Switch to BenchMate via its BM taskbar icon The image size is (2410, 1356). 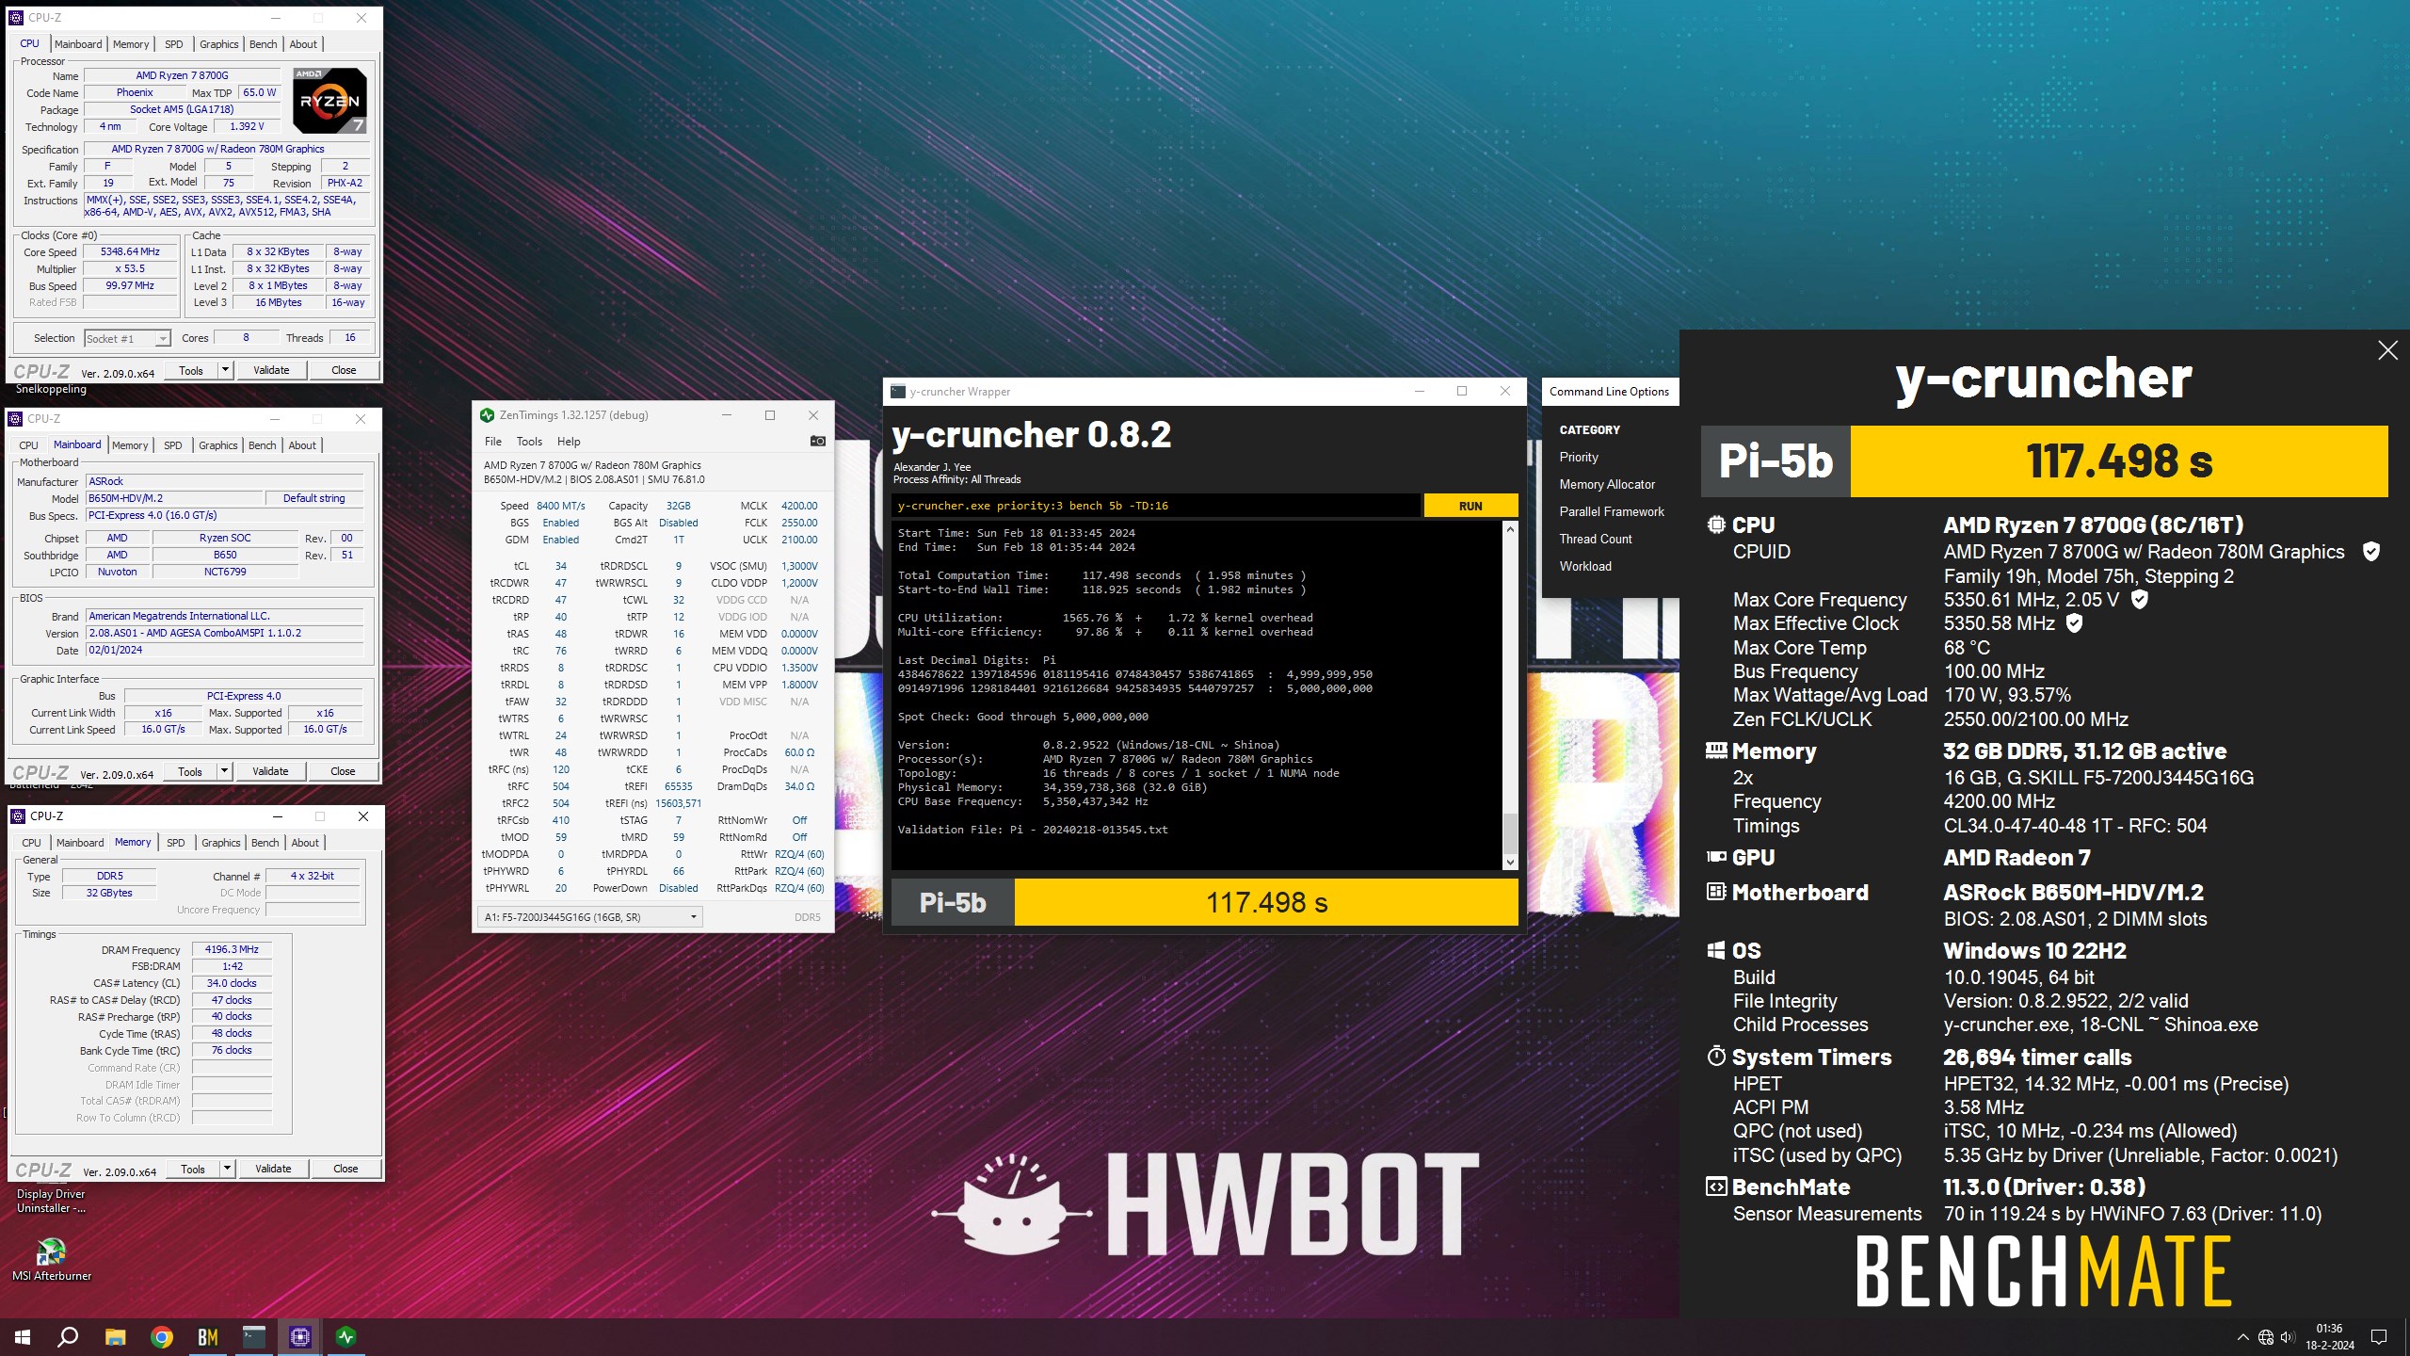pyautogui.click(x=208, y=1336)
